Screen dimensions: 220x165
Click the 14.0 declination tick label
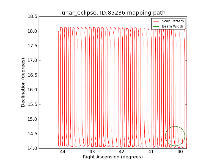(32, 148)
